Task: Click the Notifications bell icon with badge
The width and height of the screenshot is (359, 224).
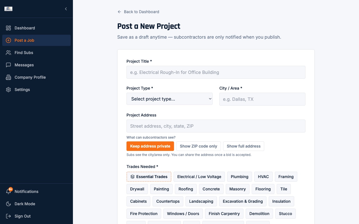Action: click(9, 191)
